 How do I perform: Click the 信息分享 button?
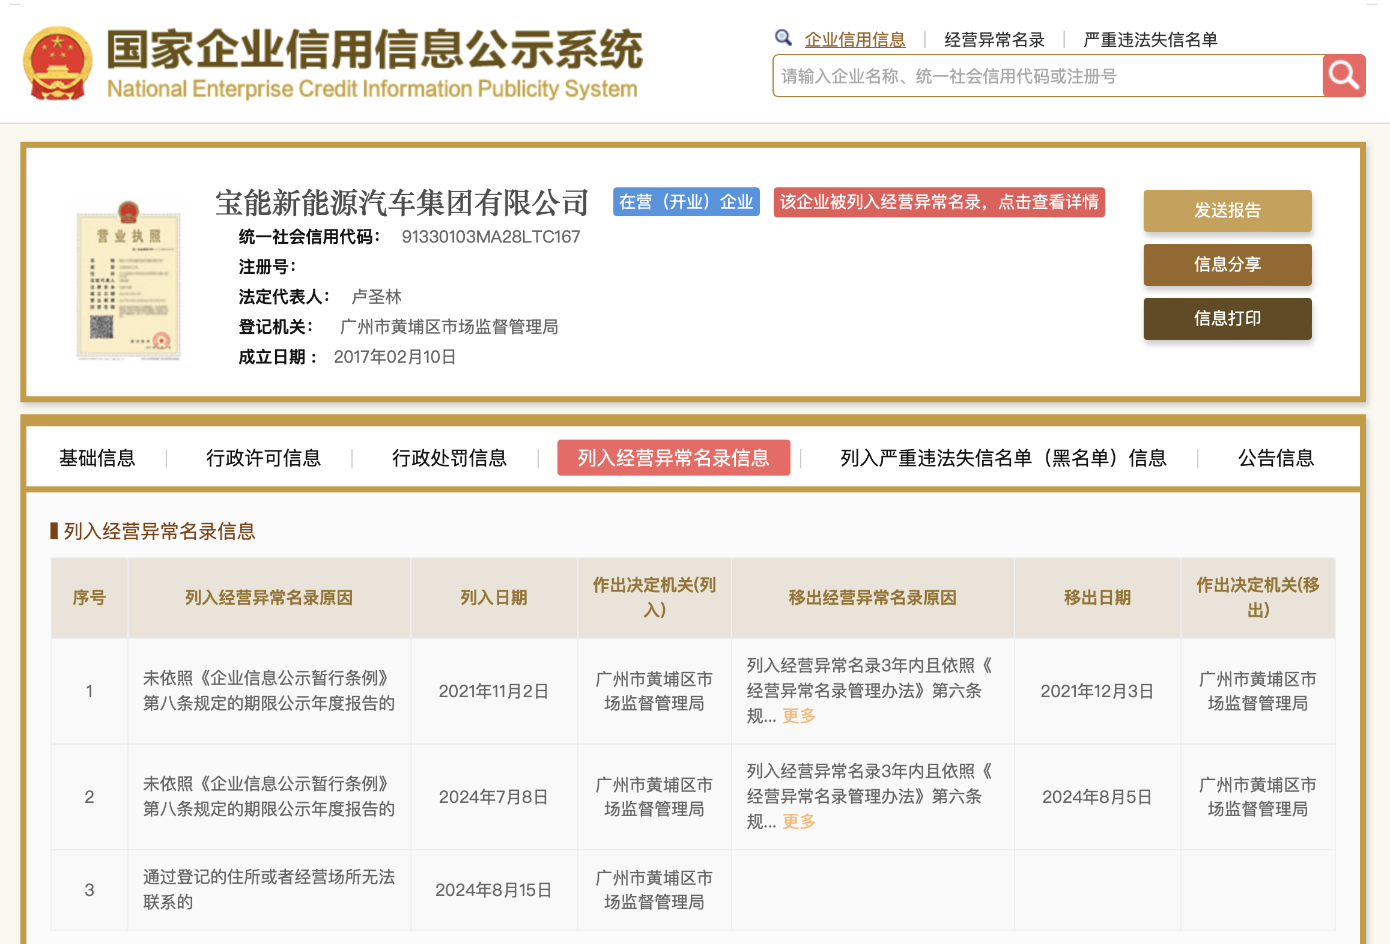click(x=1227, y=264)
